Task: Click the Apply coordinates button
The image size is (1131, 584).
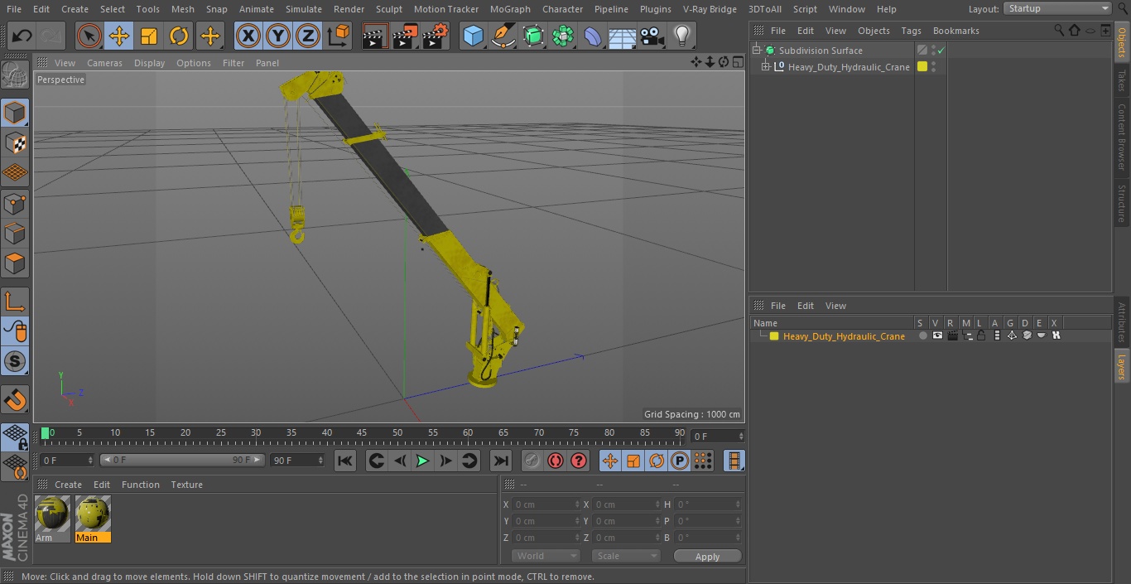Action: [707, 557]
